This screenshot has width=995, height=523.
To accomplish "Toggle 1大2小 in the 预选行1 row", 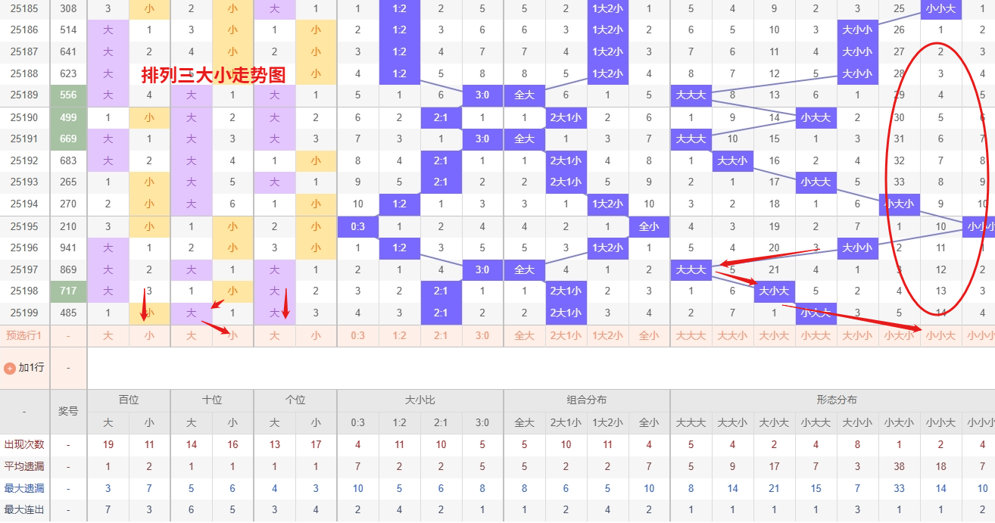I will [x=607, y=336].
